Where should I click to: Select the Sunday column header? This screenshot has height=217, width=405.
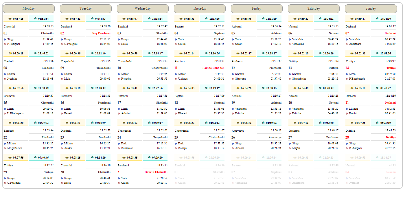pyautogui.click(x=371, y=9)
